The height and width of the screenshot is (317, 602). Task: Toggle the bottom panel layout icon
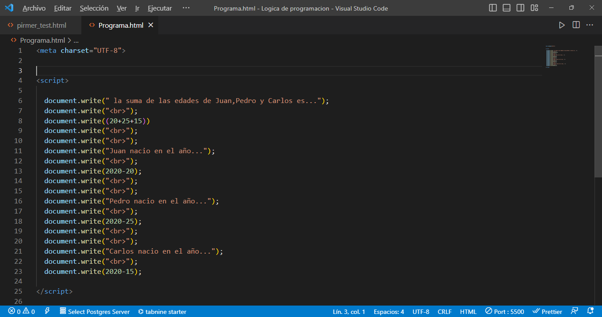tap(507, 8)
